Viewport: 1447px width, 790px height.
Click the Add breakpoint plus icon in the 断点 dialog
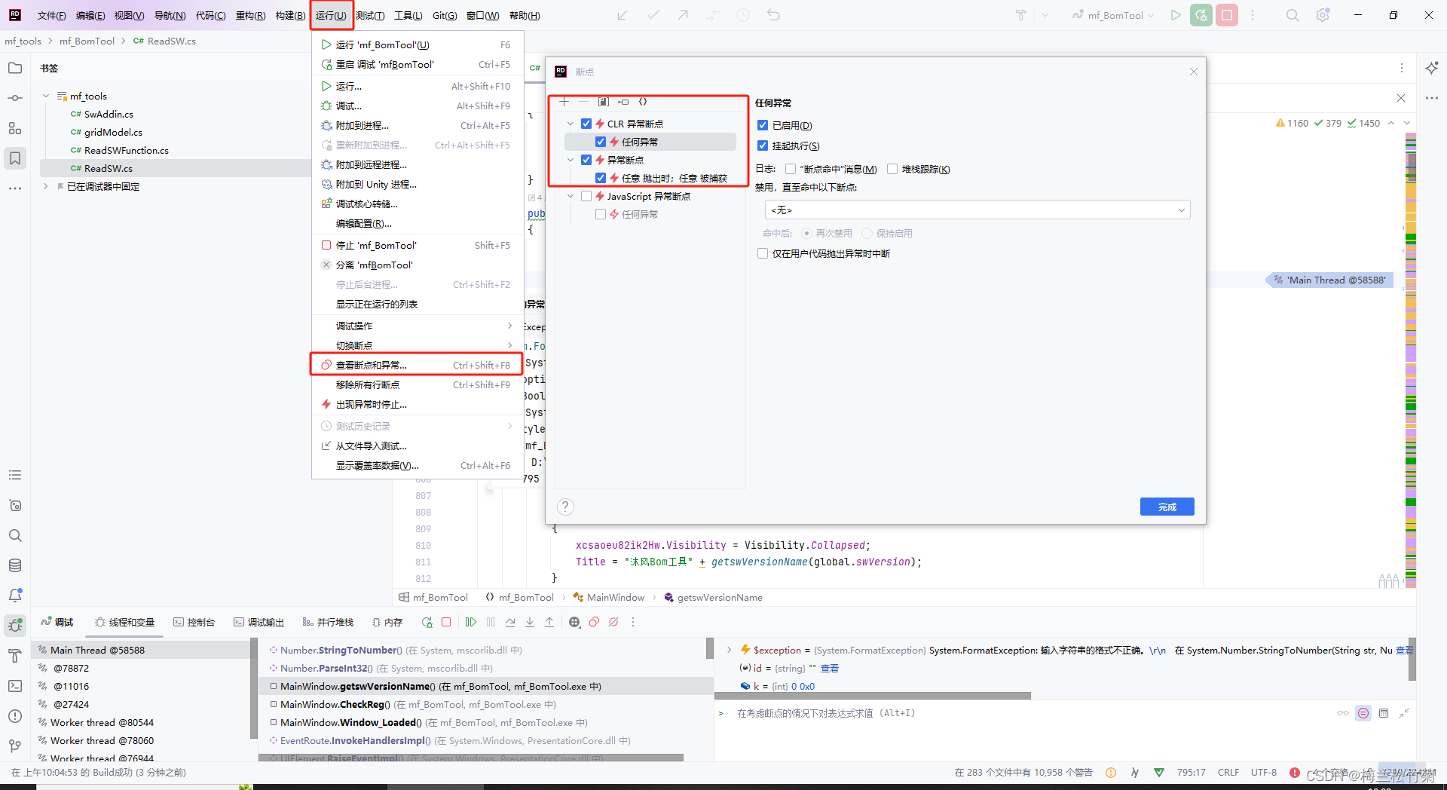[x=564, y=101]
